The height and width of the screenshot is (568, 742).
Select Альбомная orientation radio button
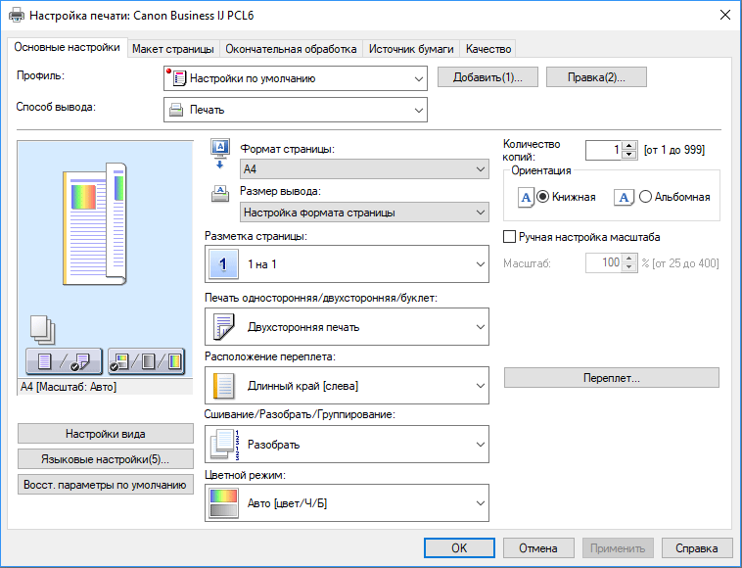click(645, 197)
